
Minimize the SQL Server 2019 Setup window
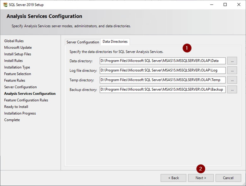pos(210,5)
